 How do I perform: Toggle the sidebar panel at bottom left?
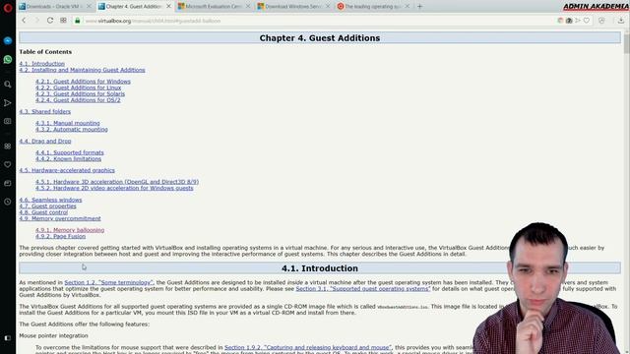tap(8, 338)
